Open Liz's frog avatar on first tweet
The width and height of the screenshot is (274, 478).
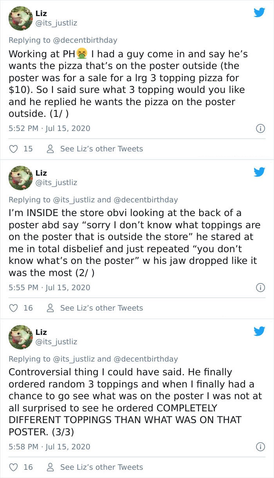click(x=20, y=18)
